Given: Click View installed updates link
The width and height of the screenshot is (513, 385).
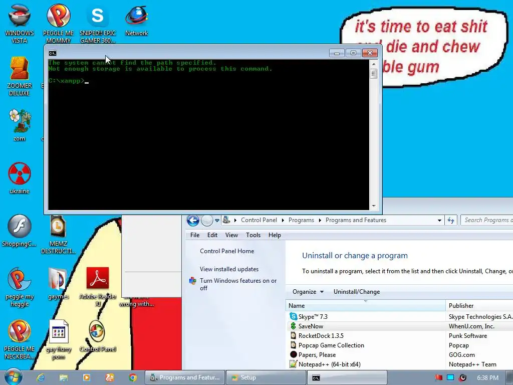Looking at the screenshot, I should (x=229, y=269).
